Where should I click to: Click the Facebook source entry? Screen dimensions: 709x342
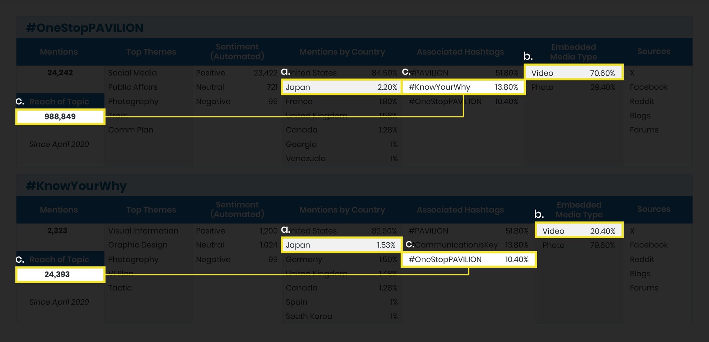tap(648, 87)
